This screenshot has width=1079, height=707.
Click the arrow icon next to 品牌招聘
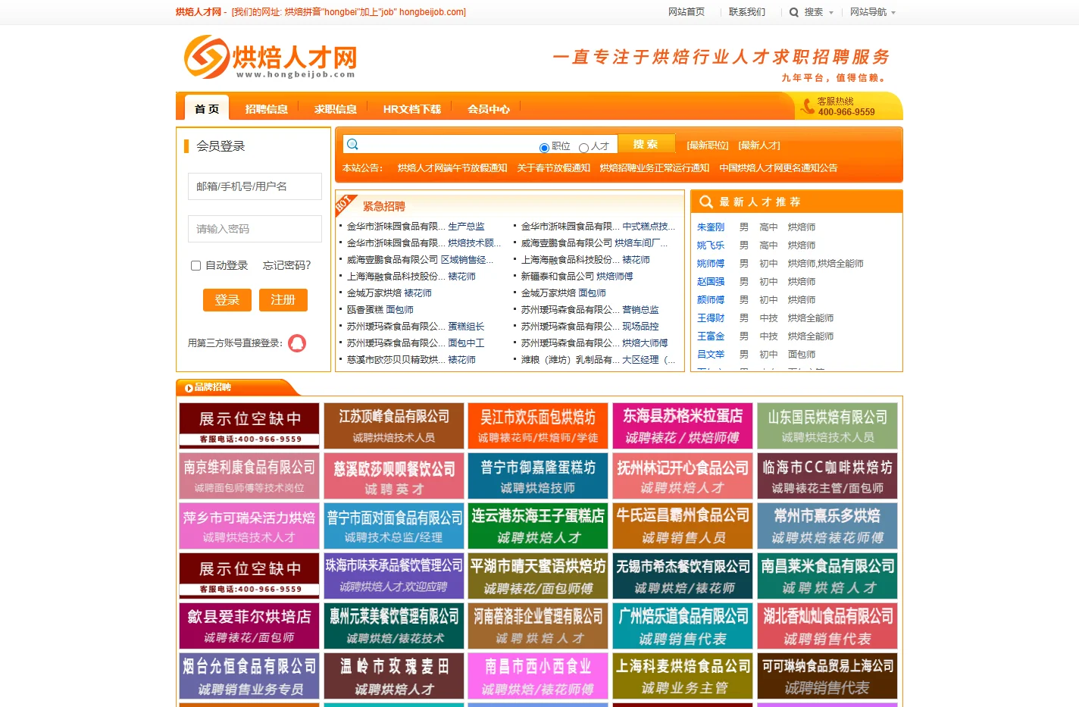(189, 388)
